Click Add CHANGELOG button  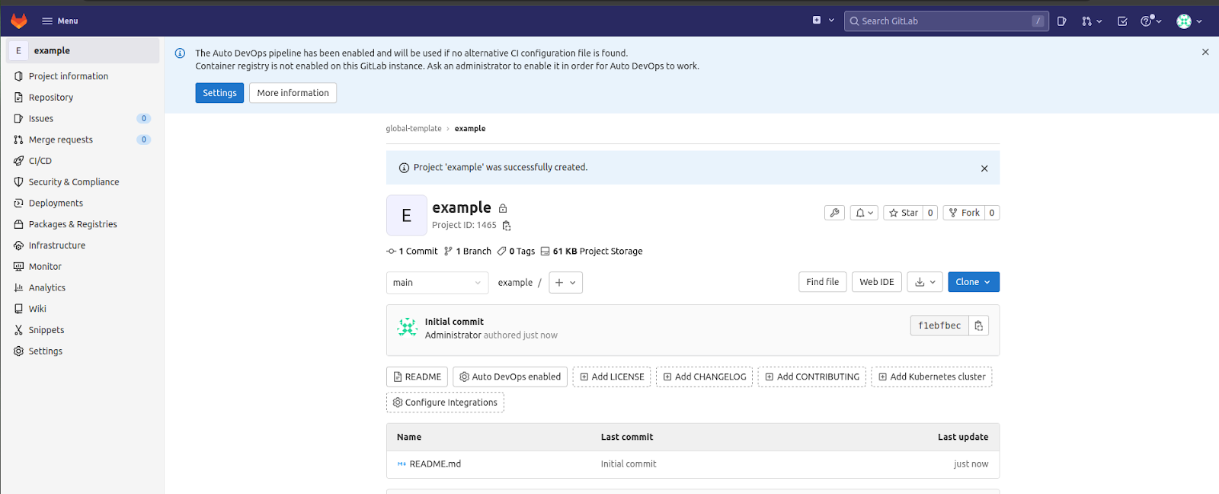tap(704, 377)
